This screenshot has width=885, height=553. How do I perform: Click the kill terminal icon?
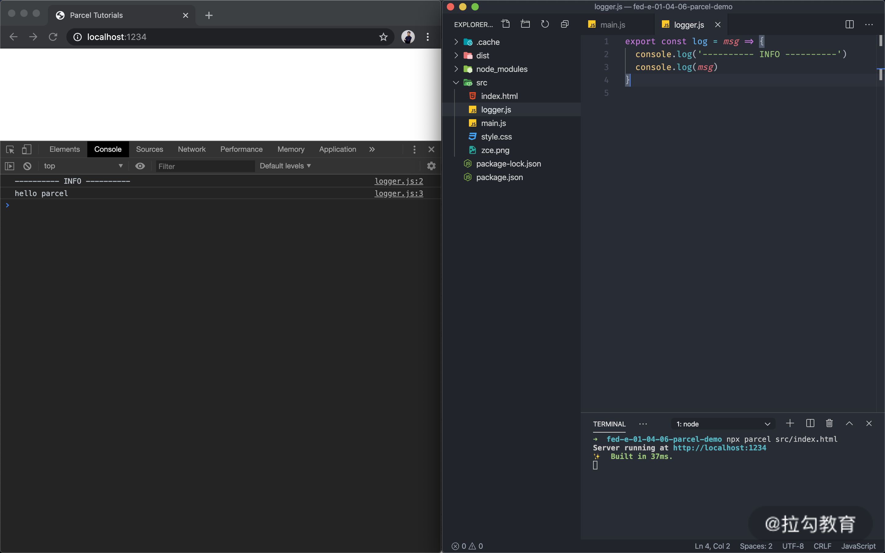829,424
